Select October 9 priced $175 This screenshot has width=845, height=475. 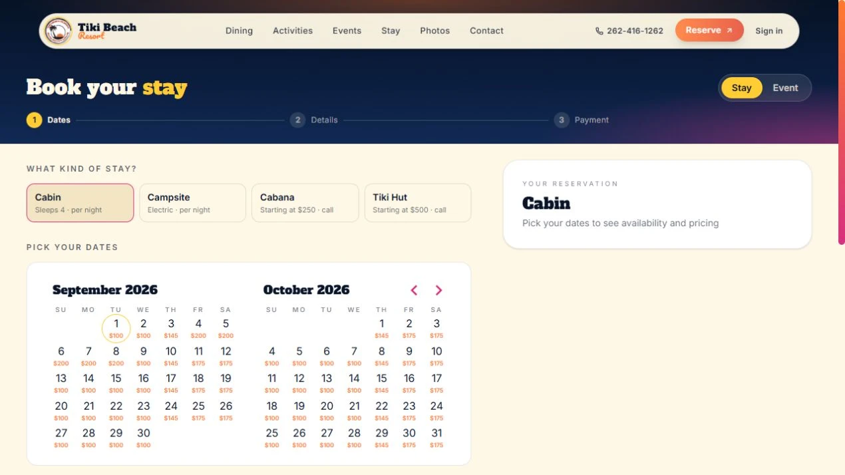click(409, 355)
